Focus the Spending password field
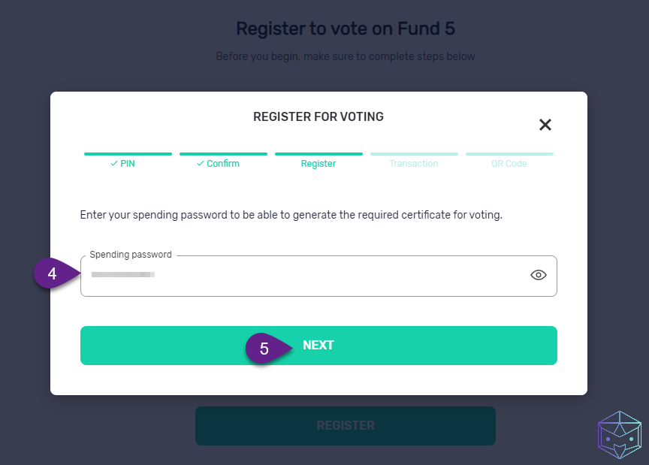This screenshot has height=465, width=649. pyautogui.click(x=318, y=276)
